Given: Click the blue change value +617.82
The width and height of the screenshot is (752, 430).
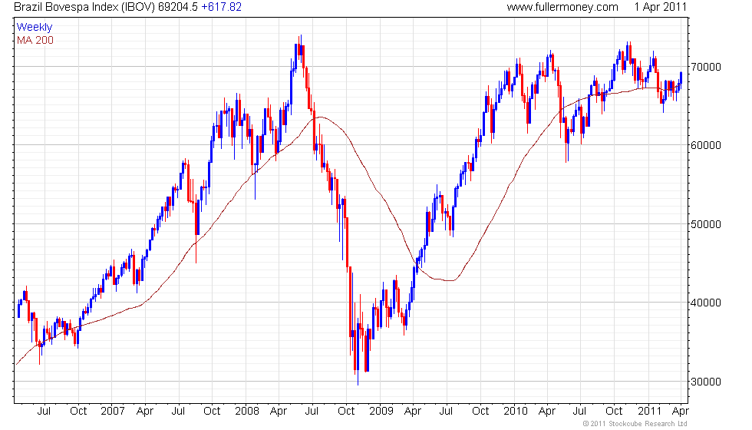Looking at the screenshot, I should click(x=221, y=7).
